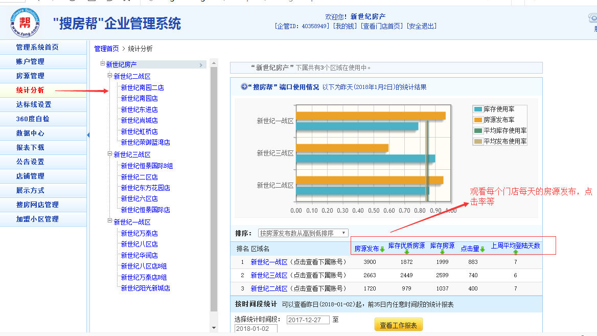Click the 房源发布率 orange legend swatch

[478, 120]
